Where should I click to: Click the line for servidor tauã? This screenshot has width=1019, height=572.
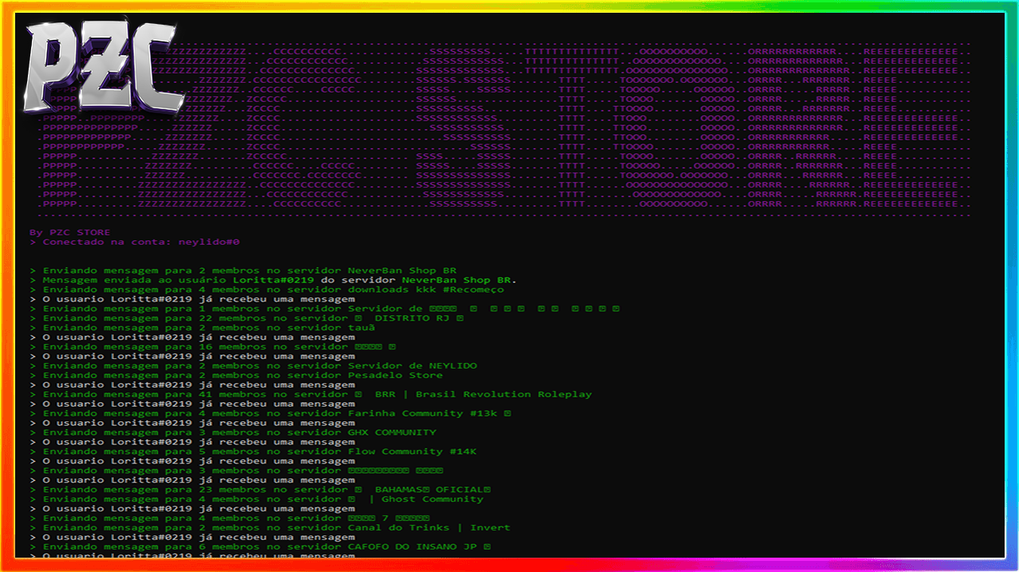click(x=203, y=327)
